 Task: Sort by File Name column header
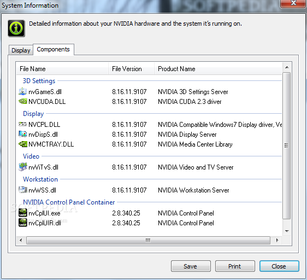point(62,68)
